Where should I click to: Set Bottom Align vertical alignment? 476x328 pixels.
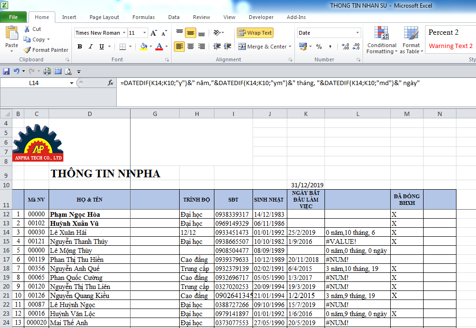202,33
